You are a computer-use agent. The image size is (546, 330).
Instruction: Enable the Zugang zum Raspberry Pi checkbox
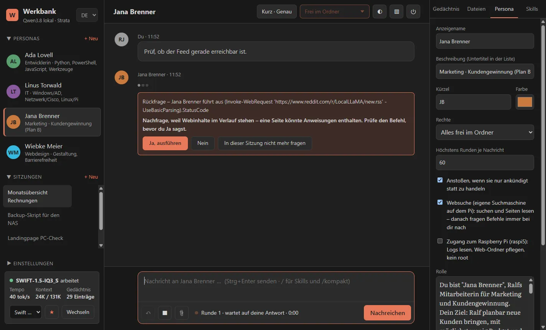440,241
